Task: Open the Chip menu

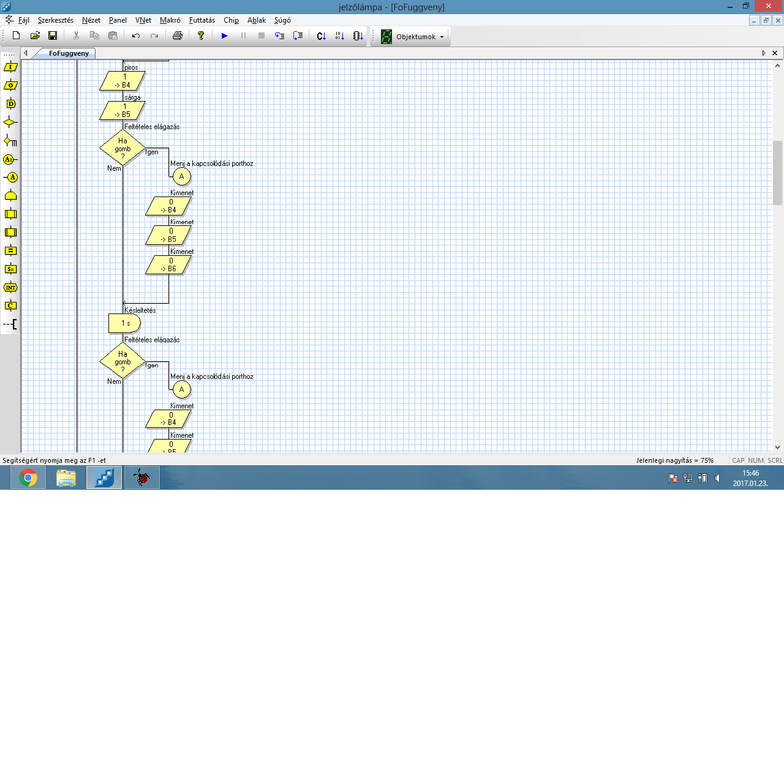Action: tap(231, 20)
